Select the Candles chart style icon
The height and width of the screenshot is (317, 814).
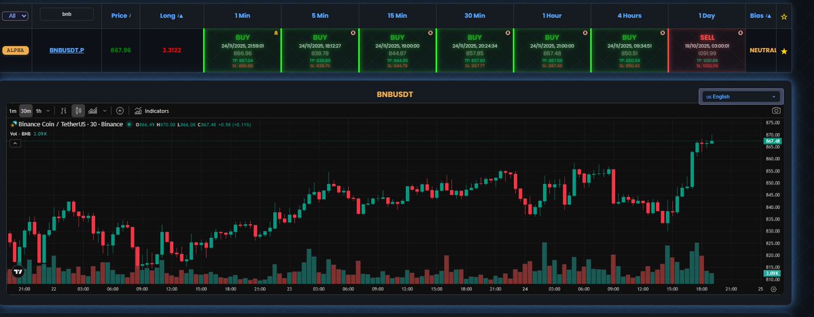(78, 111)
